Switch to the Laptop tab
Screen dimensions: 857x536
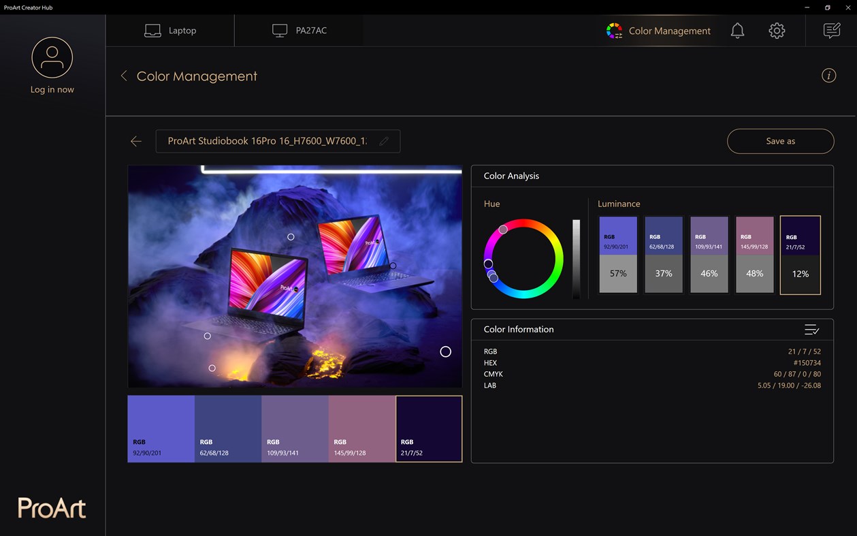pyautogui.click(x=170, y=31)
